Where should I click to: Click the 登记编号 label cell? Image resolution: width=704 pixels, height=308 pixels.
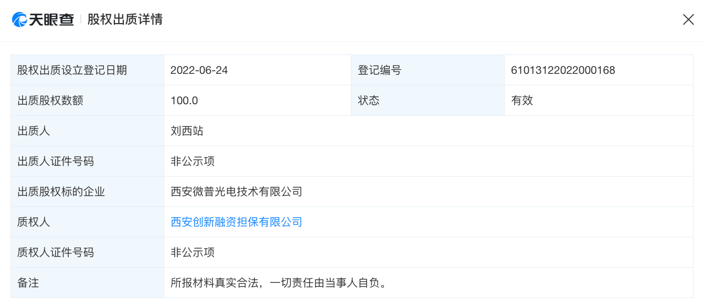point(379,70)
